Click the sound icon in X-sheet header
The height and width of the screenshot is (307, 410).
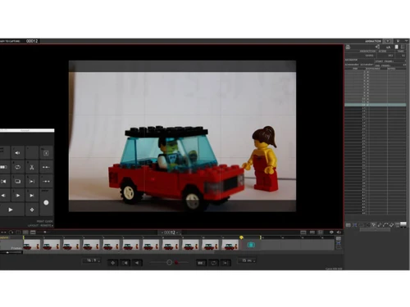[x=377, y=47]
